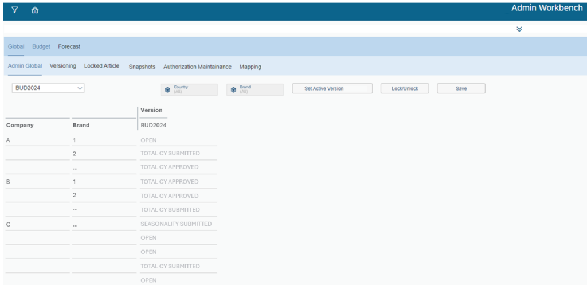The width and height of the screenshot is (587, 285).
Task: Open the Locked Article sub-tab
Action: (x=101, y=66)
